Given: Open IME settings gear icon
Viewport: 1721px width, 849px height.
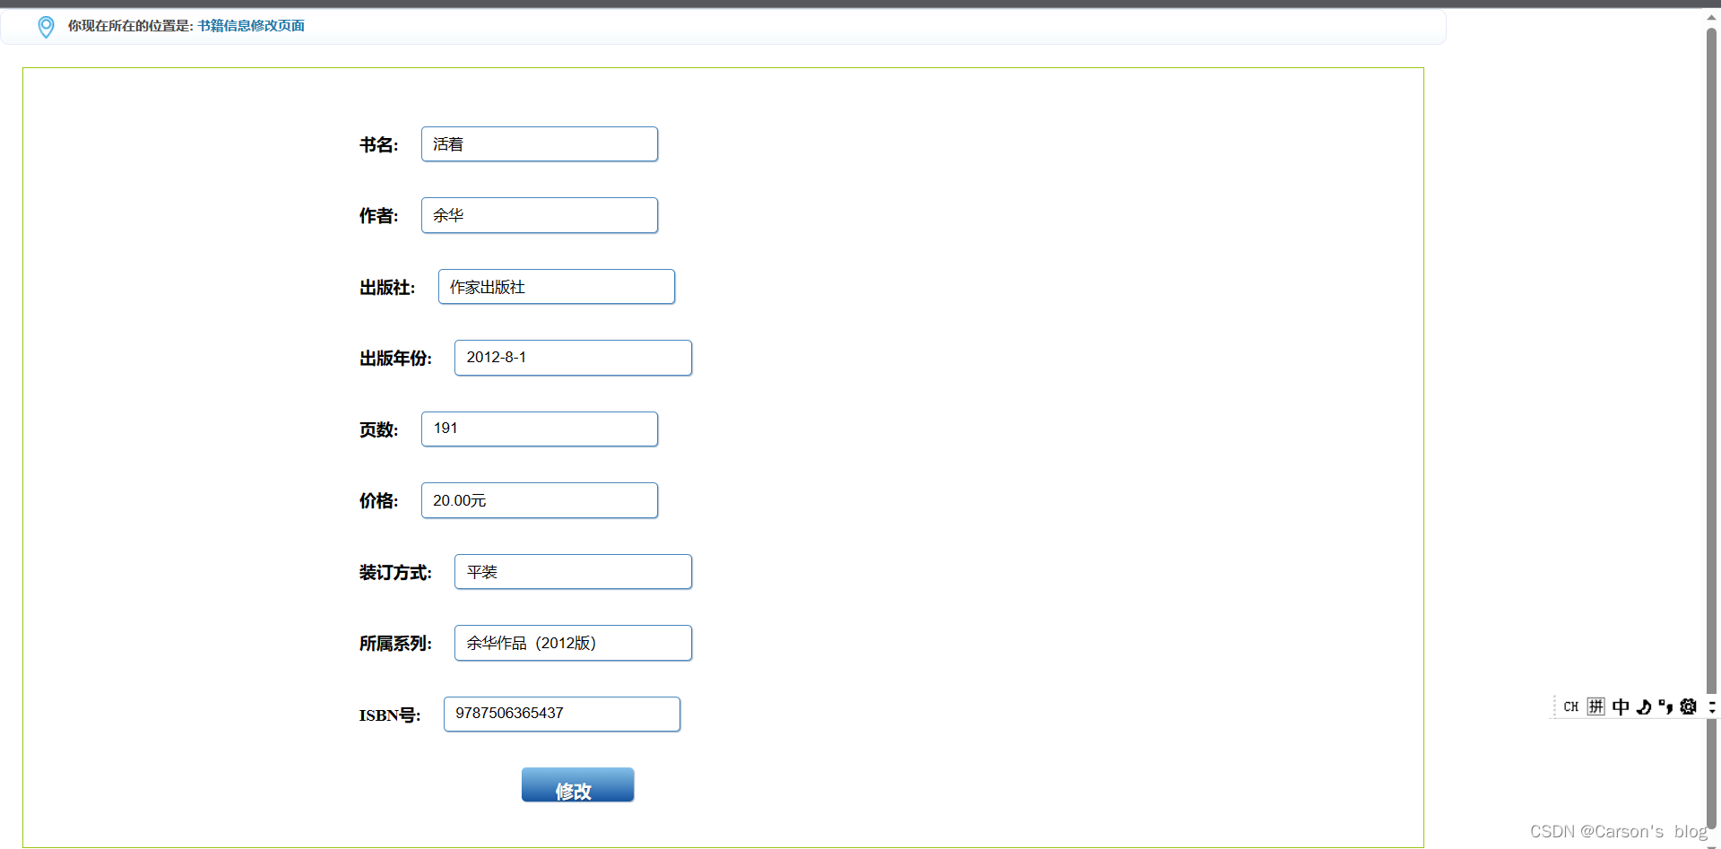Looking at the screenshot, I should 1689,706.
